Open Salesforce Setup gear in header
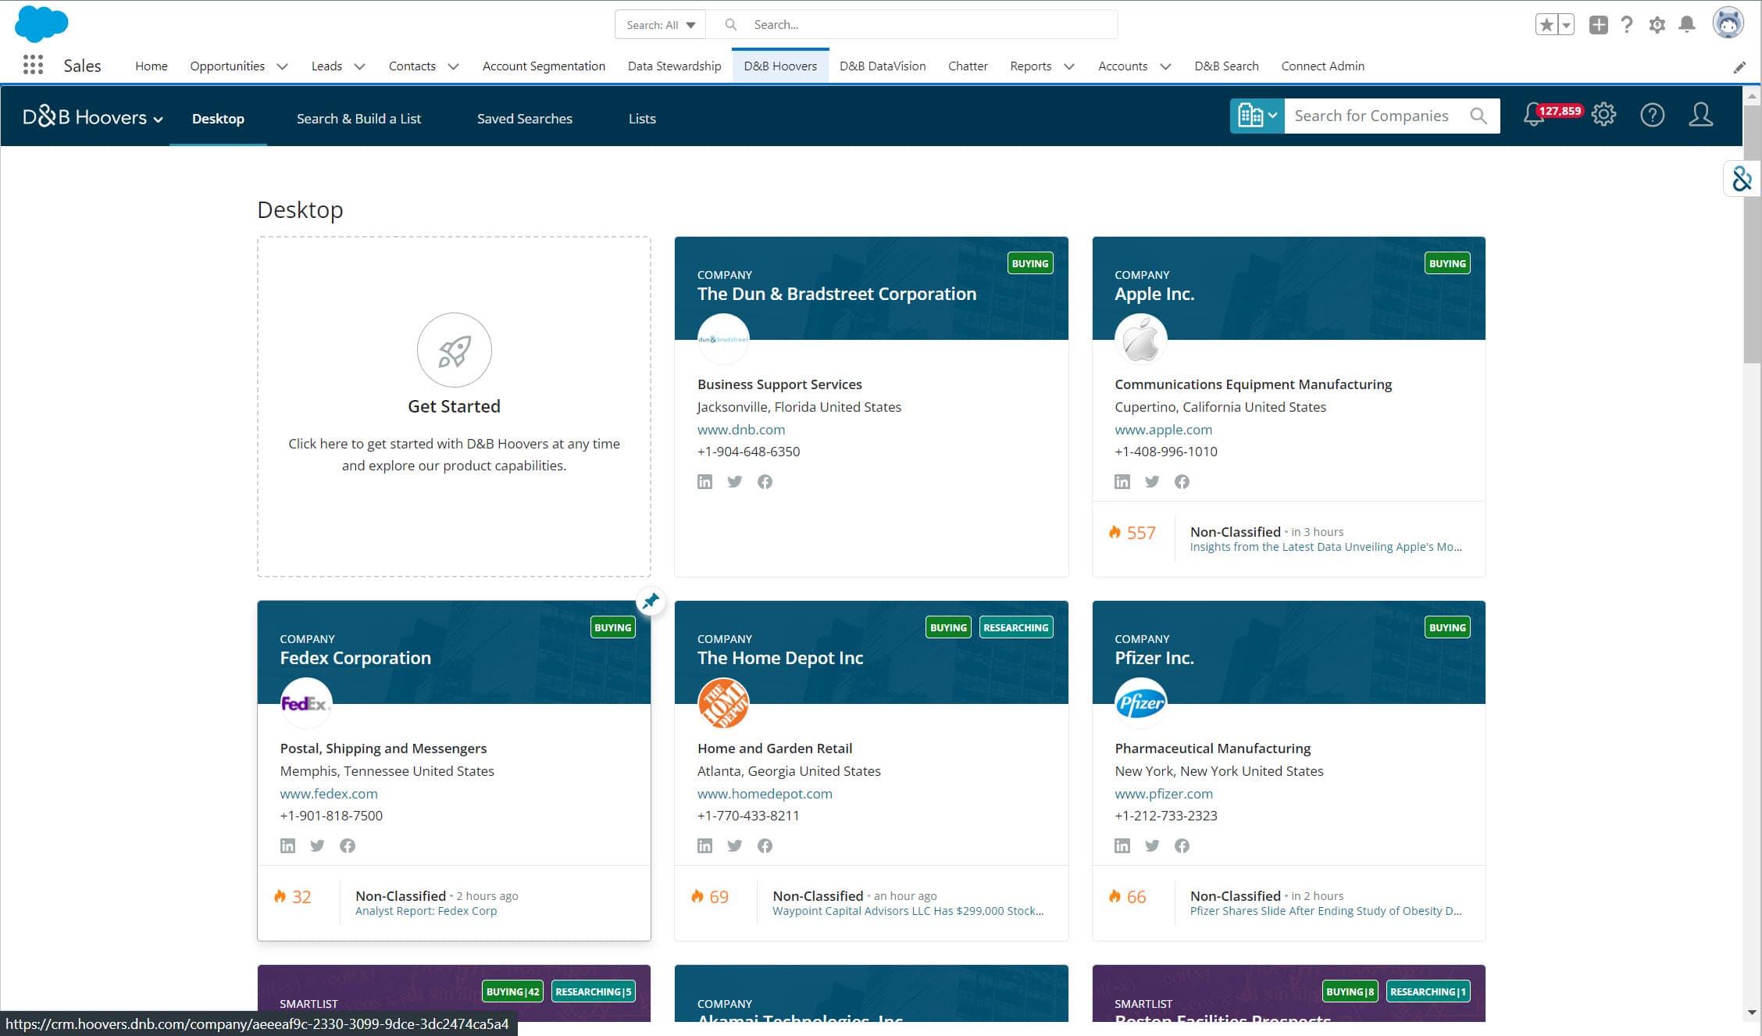The image size is (1762, 1036). (x=1657, y=25)
